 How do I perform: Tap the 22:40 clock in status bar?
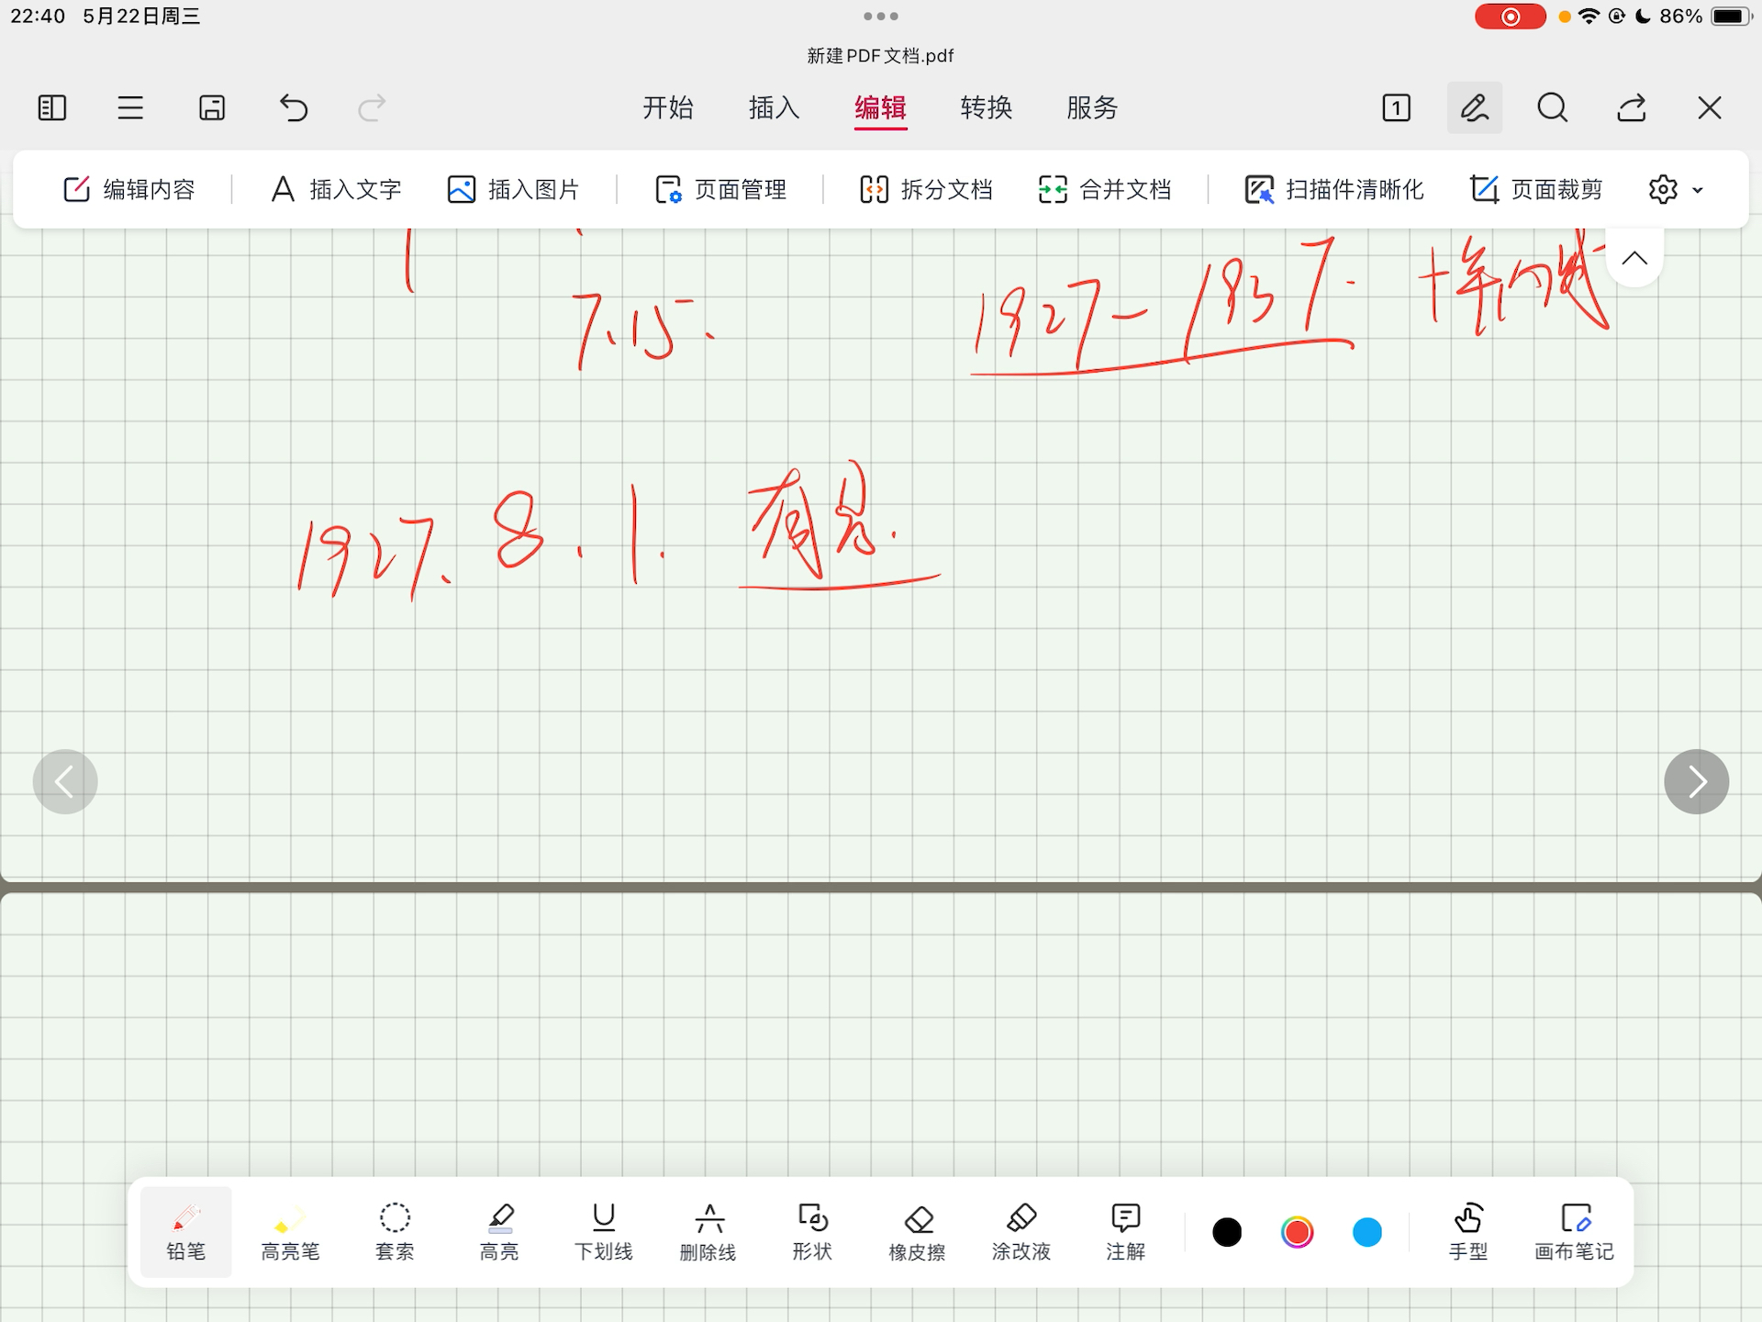(38, 17)
